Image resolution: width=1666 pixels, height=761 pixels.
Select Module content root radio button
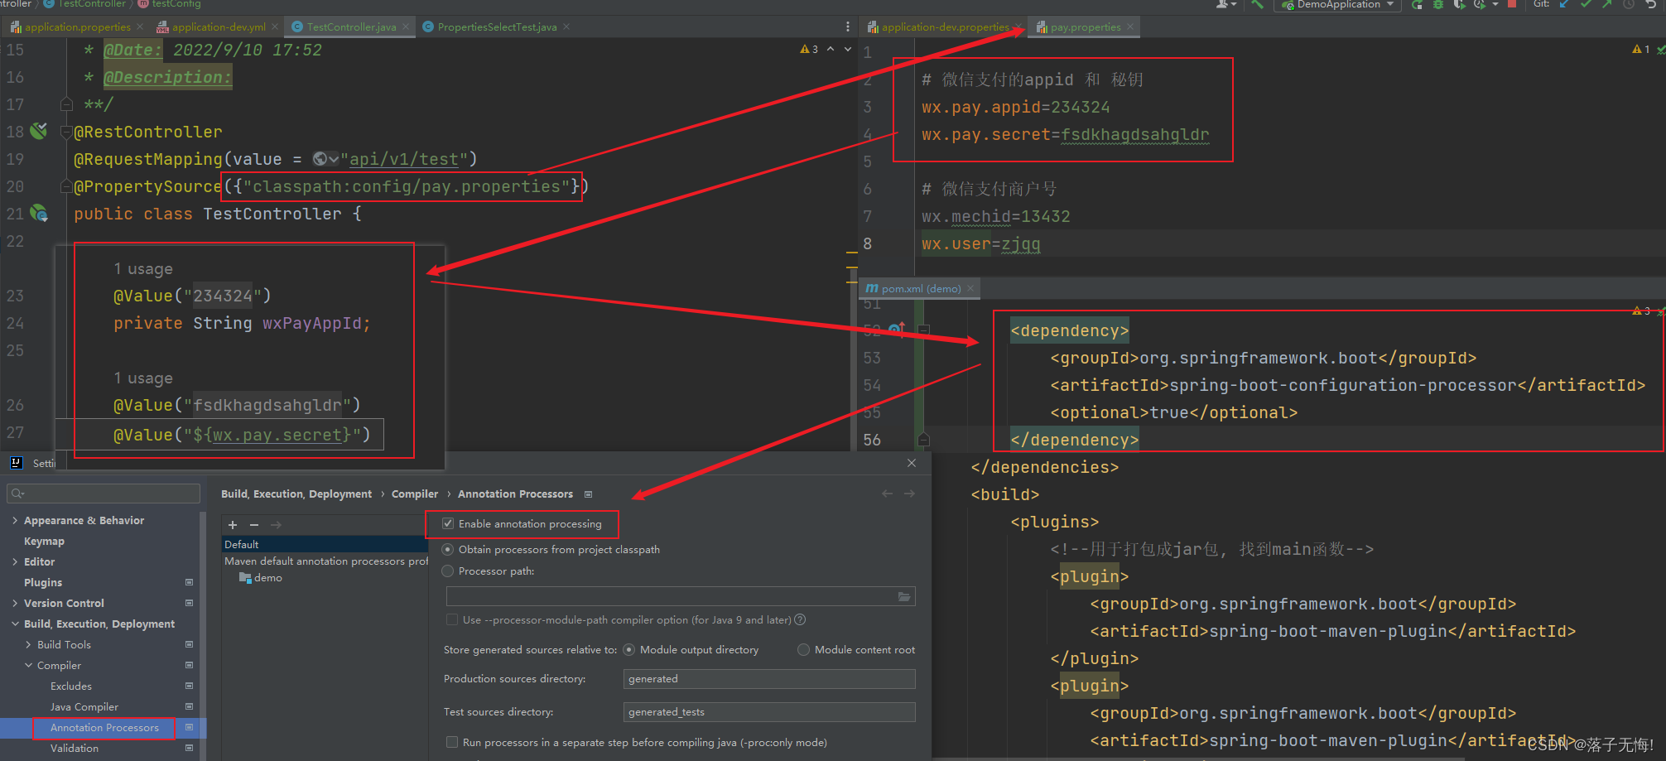(x=803, y=649)
